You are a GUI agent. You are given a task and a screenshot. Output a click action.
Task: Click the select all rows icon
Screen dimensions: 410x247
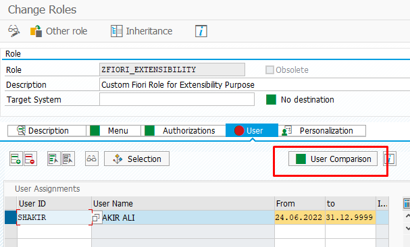(54, 159)
